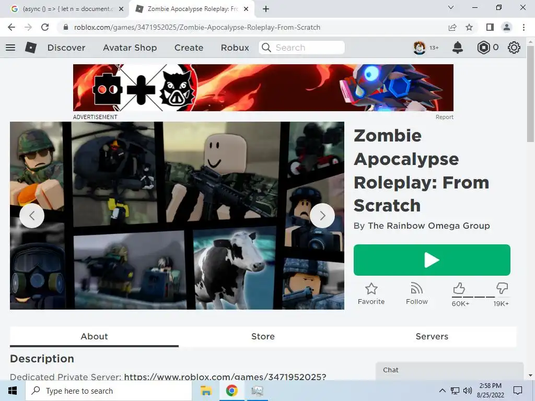Switch to the Store tab
The height and width of the screenshot is (401, 535).
263,336
